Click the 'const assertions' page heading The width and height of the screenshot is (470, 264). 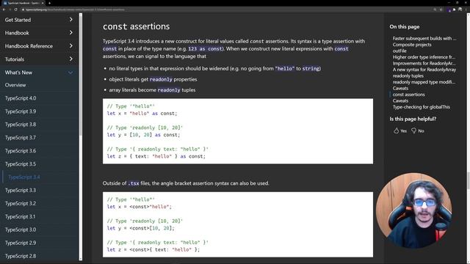click(136, 26)
